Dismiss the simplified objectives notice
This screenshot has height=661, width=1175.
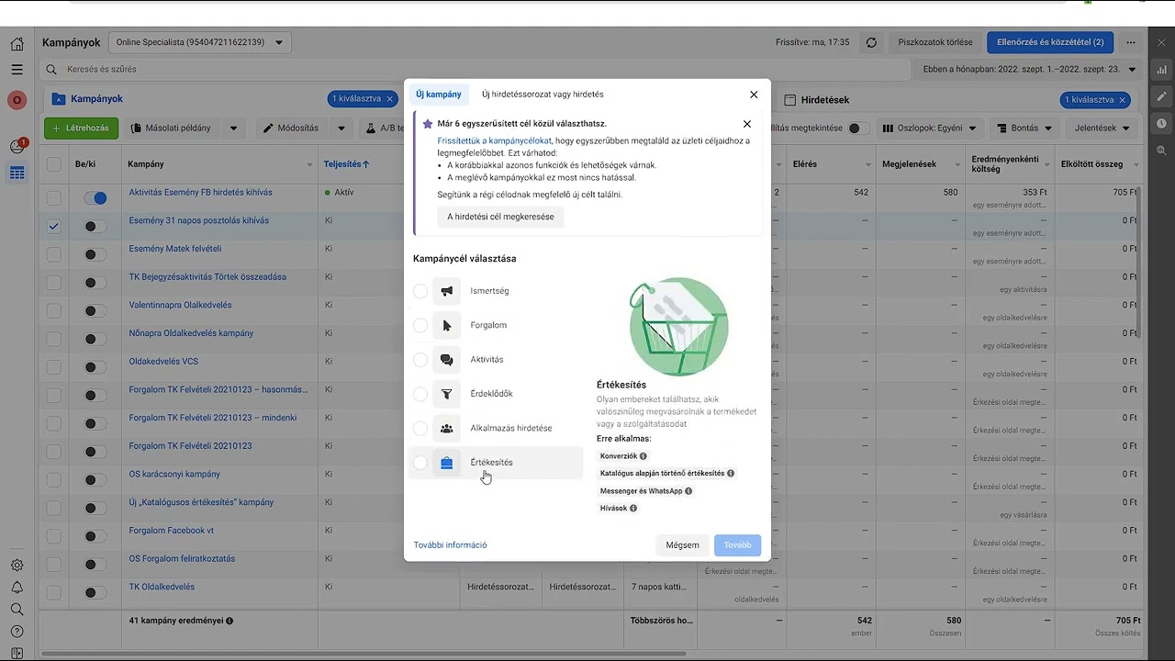[747, 124]
